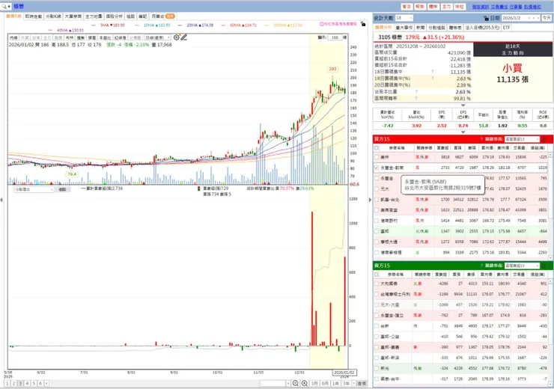Click the 顯示 count field showing 165
Viewport: 554px width, 389px height.
(335, 37)
